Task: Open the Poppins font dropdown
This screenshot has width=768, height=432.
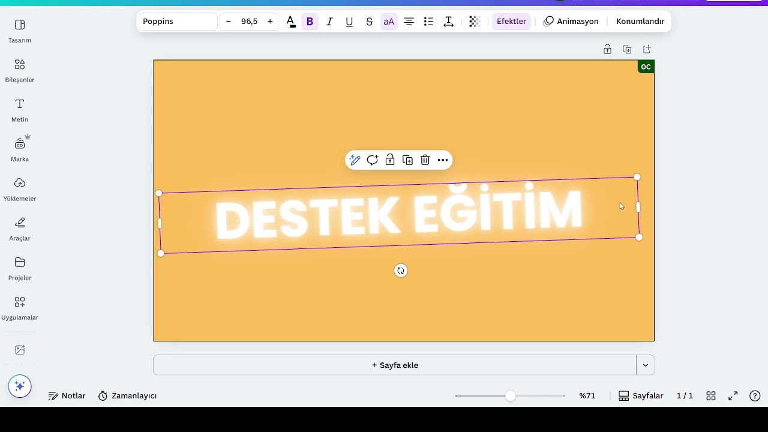Action: [x=178, y=22]
